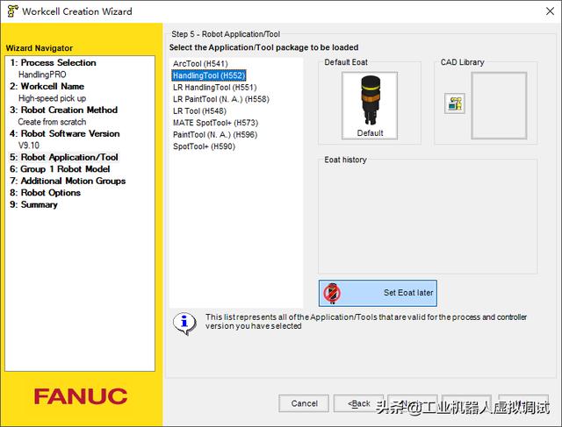Viewport: 562px width, 427px height.
Task: Click the no-Eoat icon on Set Eoat later
Action: (x=332, y=293)
